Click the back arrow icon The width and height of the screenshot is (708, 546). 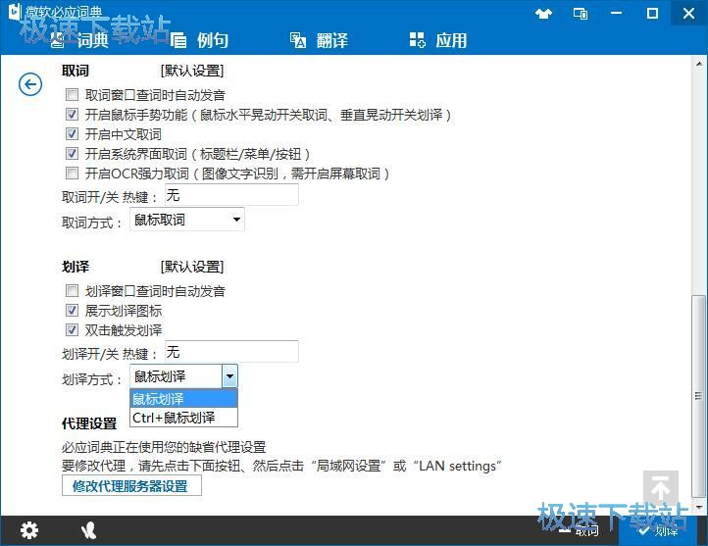tap(30, 84)
